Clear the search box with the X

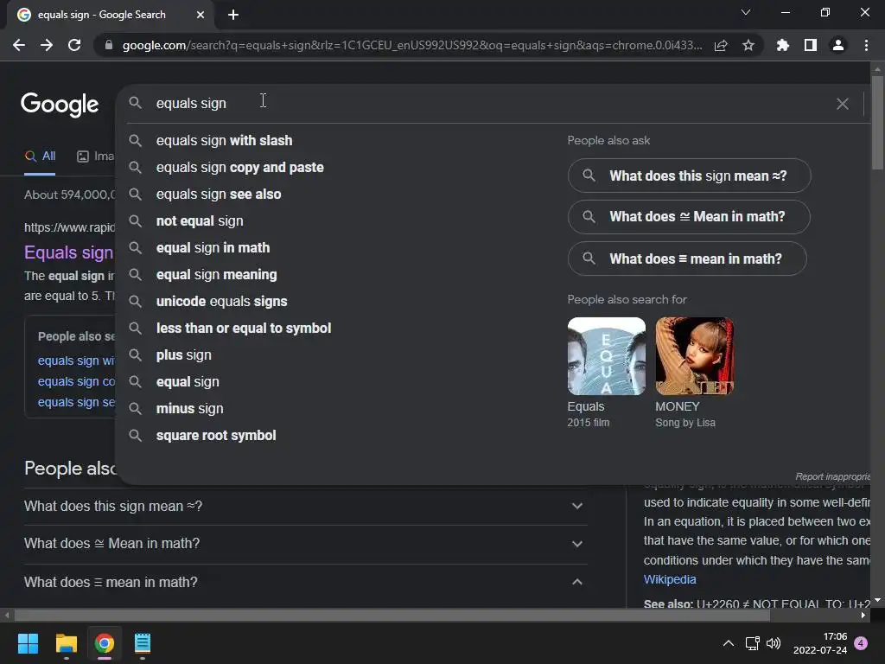[842, 104]
